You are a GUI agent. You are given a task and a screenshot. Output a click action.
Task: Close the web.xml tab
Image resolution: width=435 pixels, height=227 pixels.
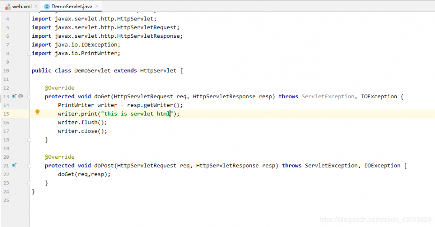tap(36, 6)
